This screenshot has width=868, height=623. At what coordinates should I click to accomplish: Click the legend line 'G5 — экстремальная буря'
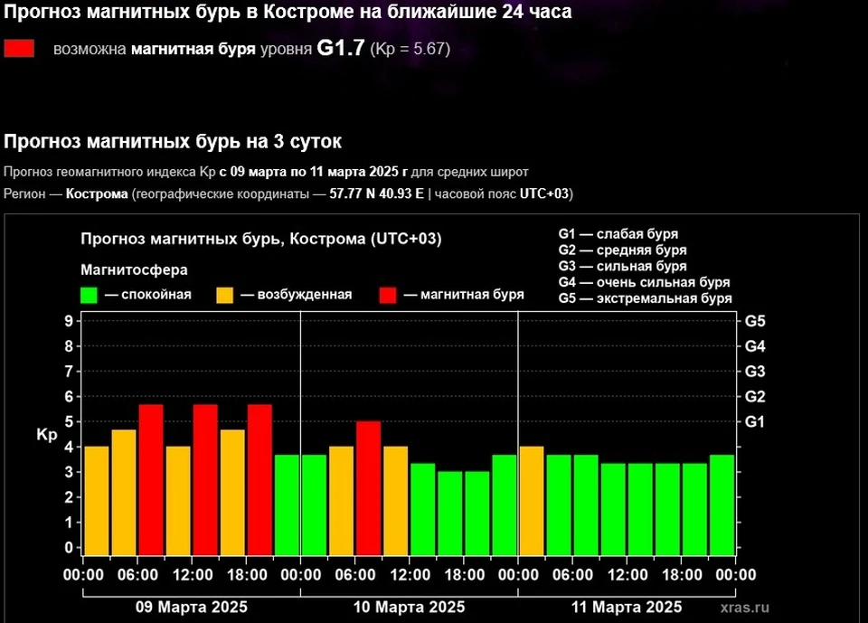tap(646, 298)
